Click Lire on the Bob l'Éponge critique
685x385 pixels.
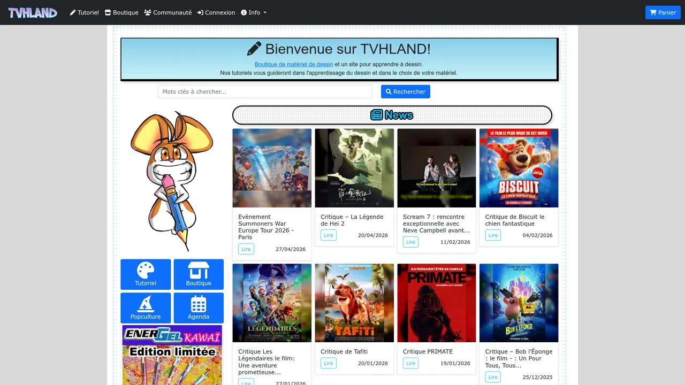pyautogui.click(x=493, y=377)
